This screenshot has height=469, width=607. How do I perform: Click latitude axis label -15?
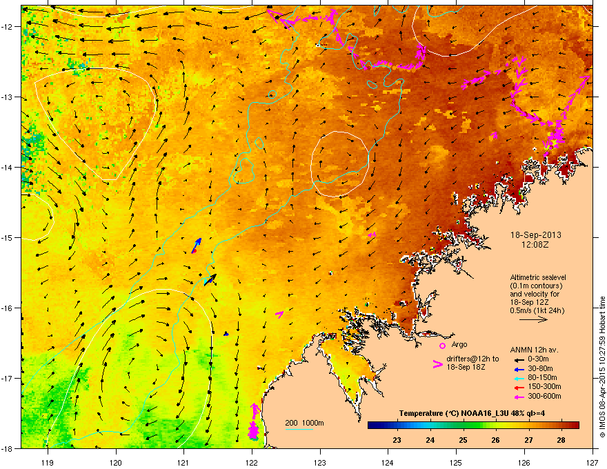click(8, 237)
